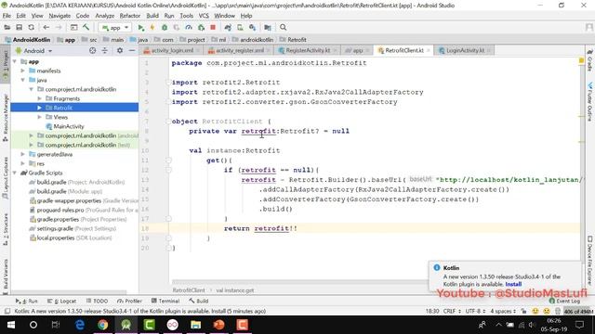Open the Run tool window button
Image resolution: width=595 pixels, height=334 pixels.
click(27, 301)
